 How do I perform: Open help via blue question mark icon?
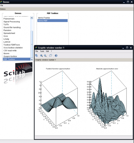click(56, 55)
